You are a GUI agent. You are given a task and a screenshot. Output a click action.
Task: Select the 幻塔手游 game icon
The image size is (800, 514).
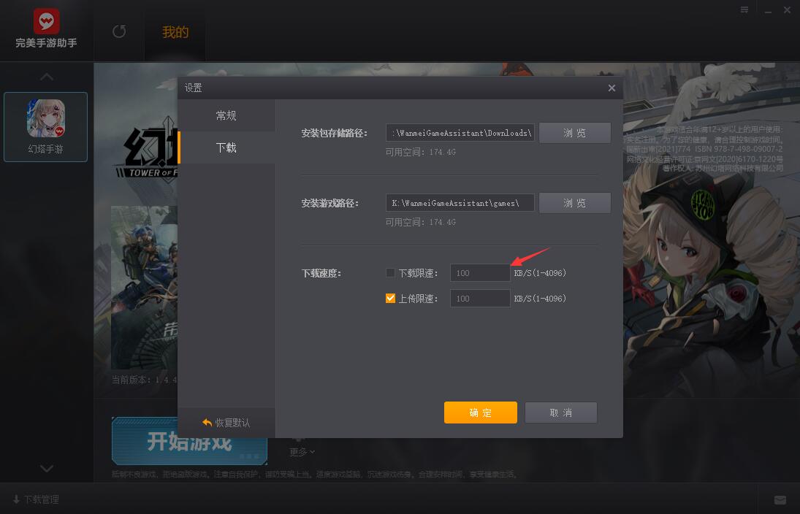click(46, 119)
